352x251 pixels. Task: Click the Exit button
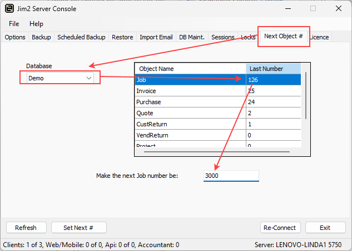coord(325,228)
